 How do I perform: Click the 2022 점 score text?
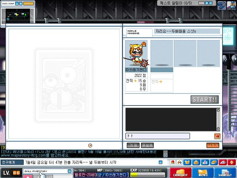(140, 75)
